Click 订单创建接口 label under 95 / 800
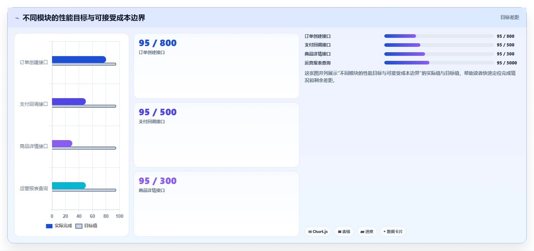534x251 pixels. [152, 53]
